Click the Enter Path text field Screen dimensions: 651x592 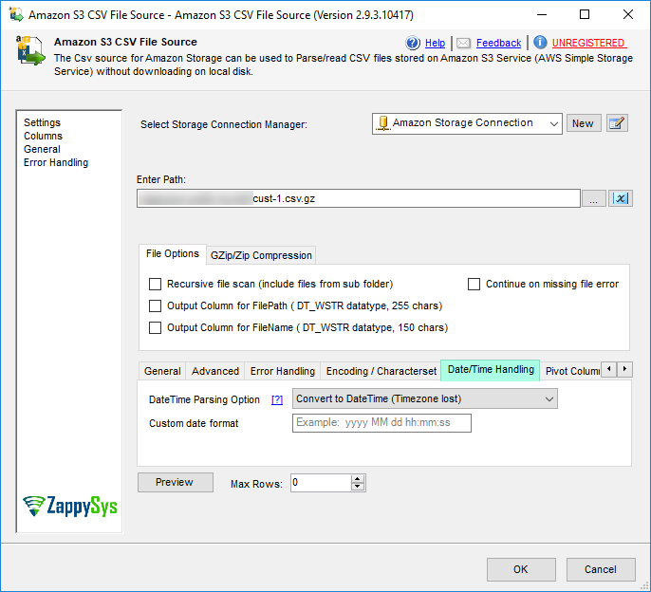[x=359, y=198]
